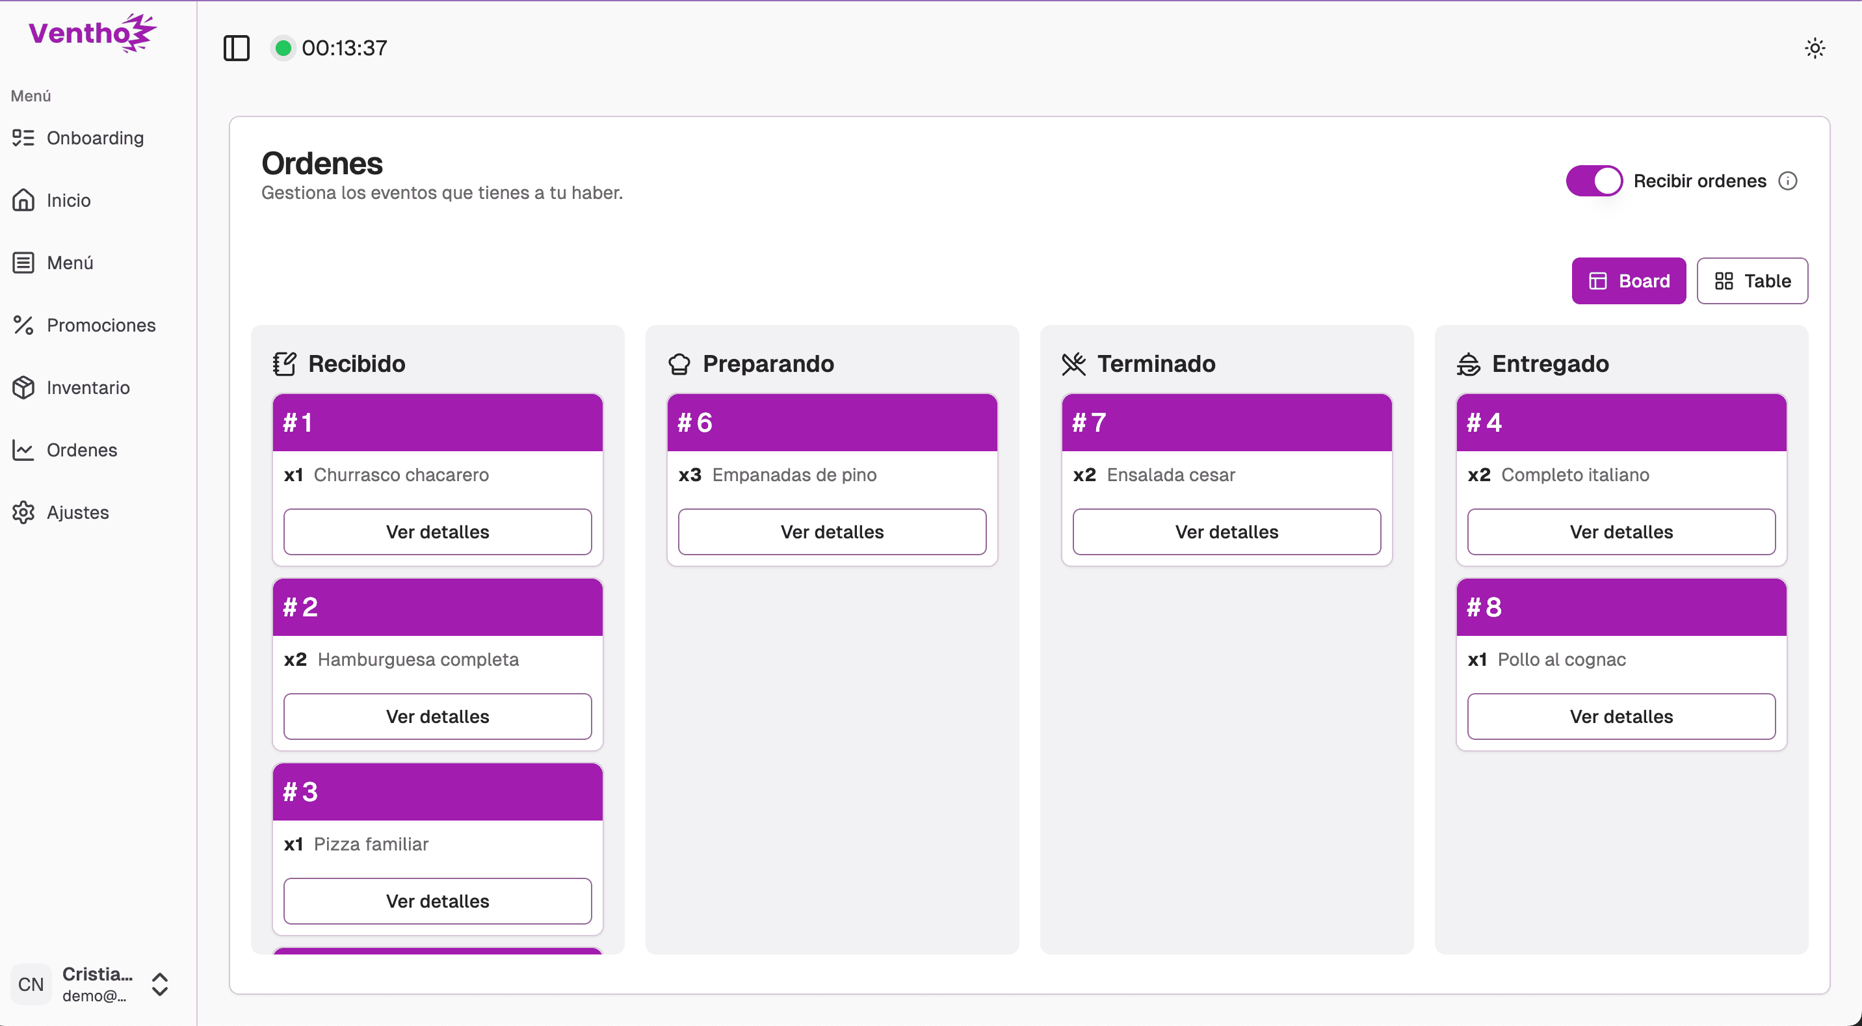Click the green online status indicator
This screenshot has height=1026, width=1862.
pyautogui.click(x=283, y=47)
